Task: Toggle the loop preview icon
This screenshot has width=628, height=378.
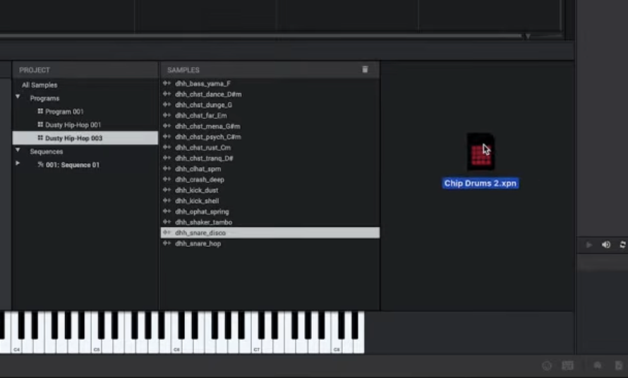Action: (x=622, y=245)
